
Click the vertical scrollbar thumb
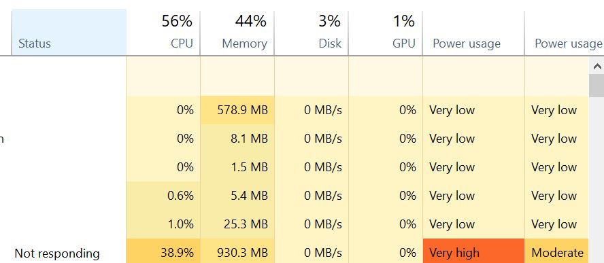(x=597, y=86)
